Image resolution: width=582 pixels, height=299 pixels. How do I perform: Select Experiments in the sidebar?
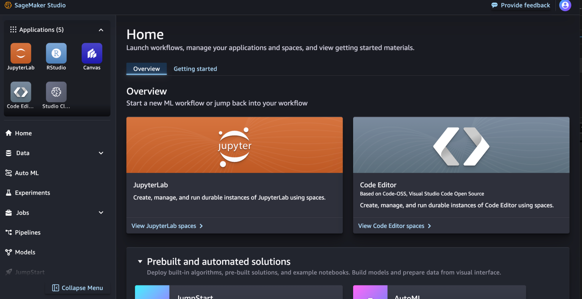point(32,193)
